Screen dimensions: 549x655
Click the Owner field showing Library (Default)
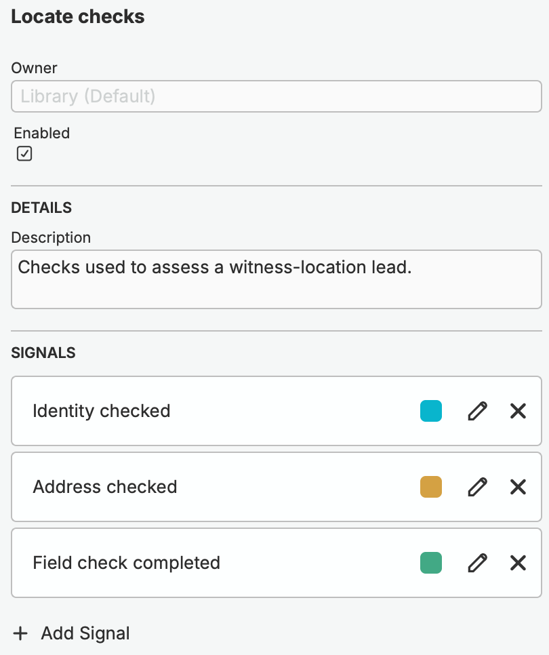coord(277,96)
